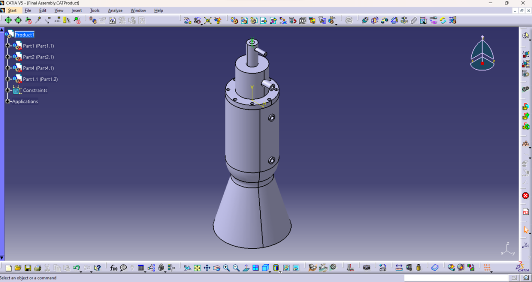Image resolution: width=532 pixels, height=282 pixels.
Task: Open the Capture camera tool
Action: [367, 268]
